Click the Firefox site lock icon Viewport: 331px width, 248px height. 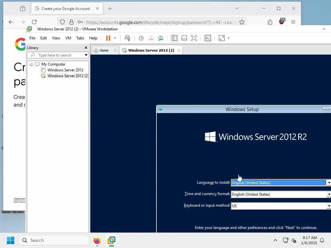tap(71, 22)
